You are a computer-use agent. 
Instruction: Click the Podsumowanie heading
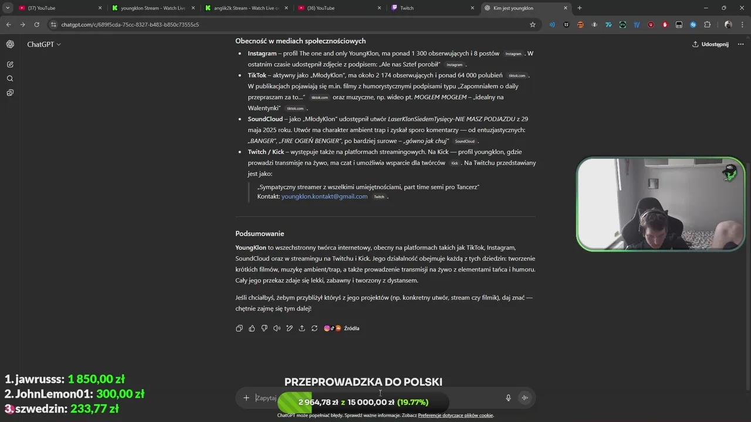pos(260,233)
